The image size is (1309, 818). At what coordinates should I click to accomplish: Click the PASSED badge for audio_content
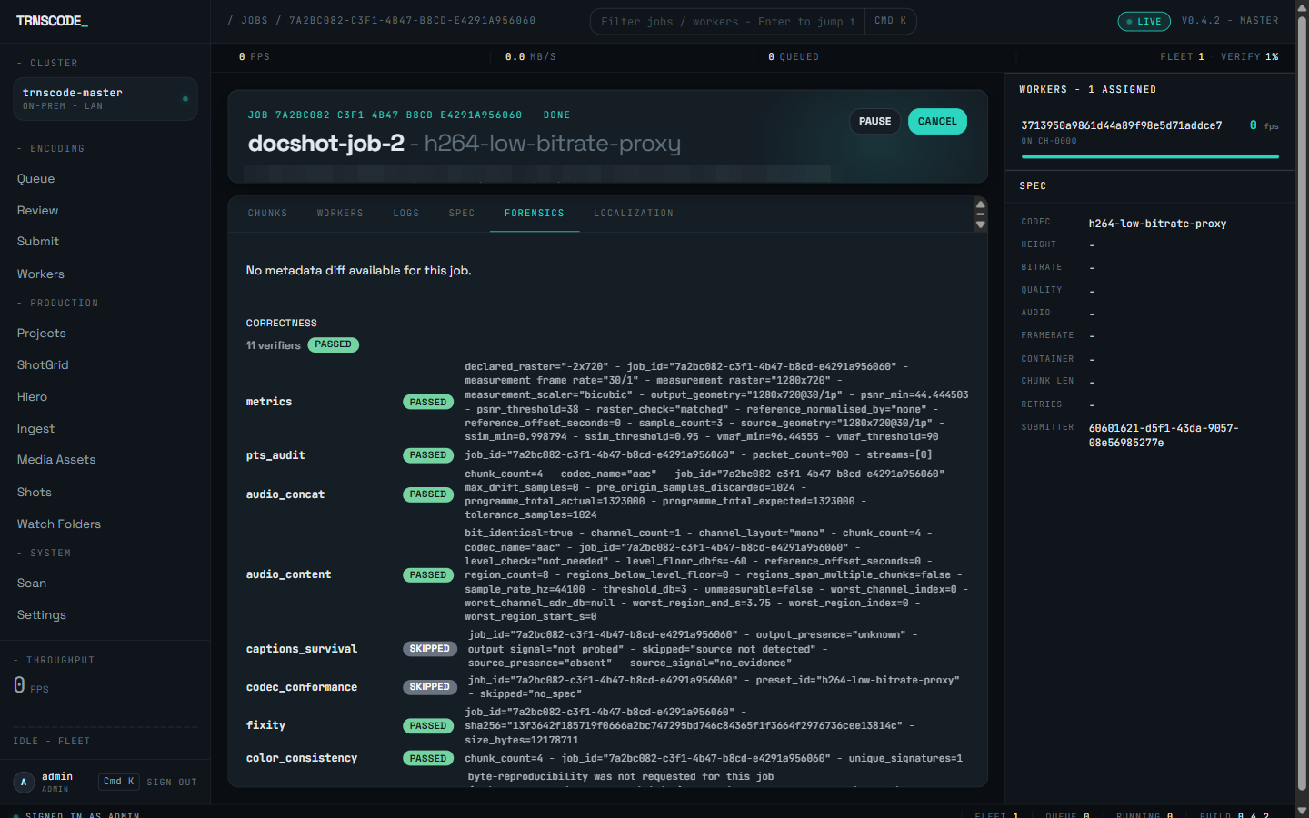click(428, 575)
